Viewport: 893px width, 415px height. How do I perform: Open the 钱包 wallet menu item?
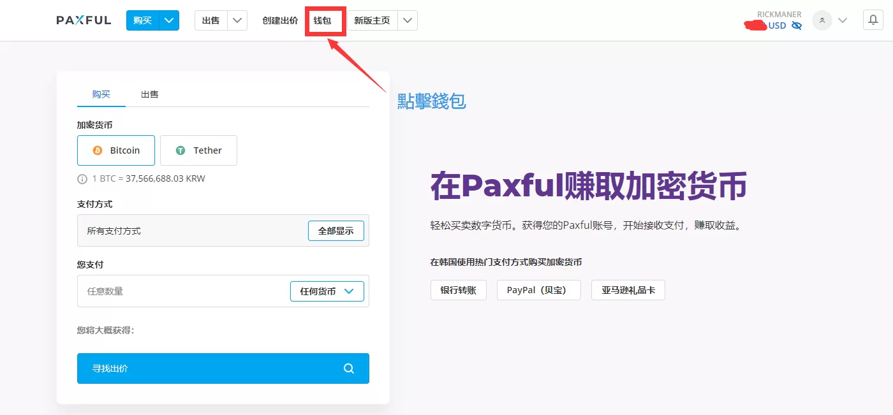[323, 20]
